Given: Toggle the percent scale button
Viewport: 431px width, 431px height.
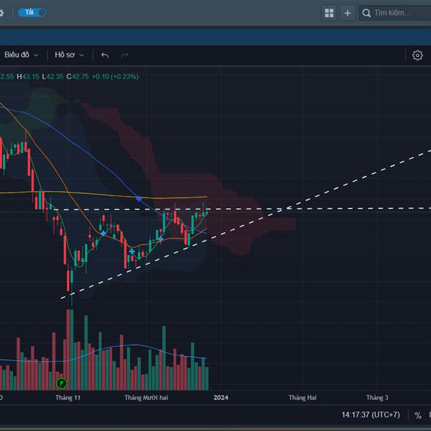Looking at the screenshot, I should (418, 415).
